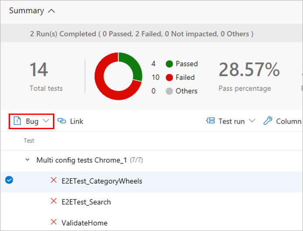Click the (7/7) count beside Chrome_1
The image size is (303, 231).
136,160
